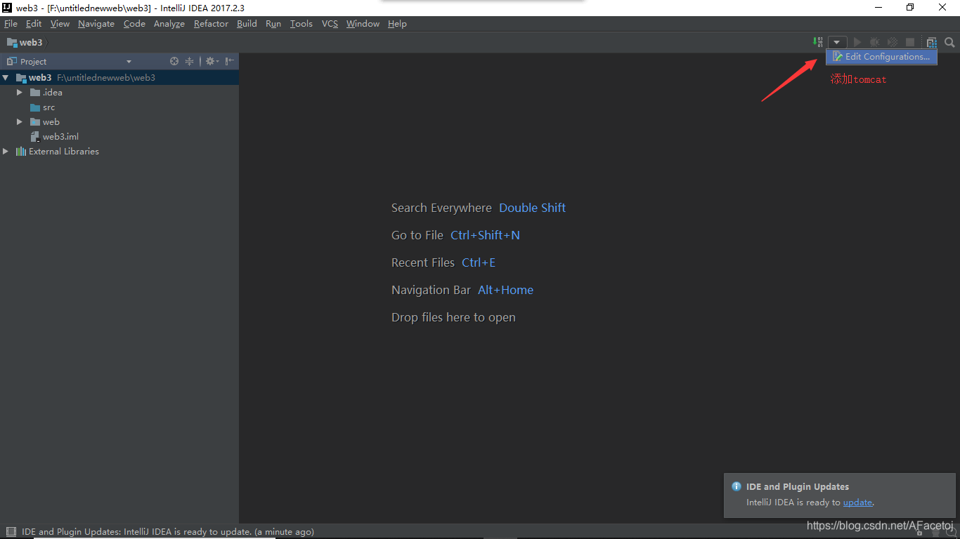Open the Window menu
Viewport: 960px width, 539px height.
tap(363, 24)
